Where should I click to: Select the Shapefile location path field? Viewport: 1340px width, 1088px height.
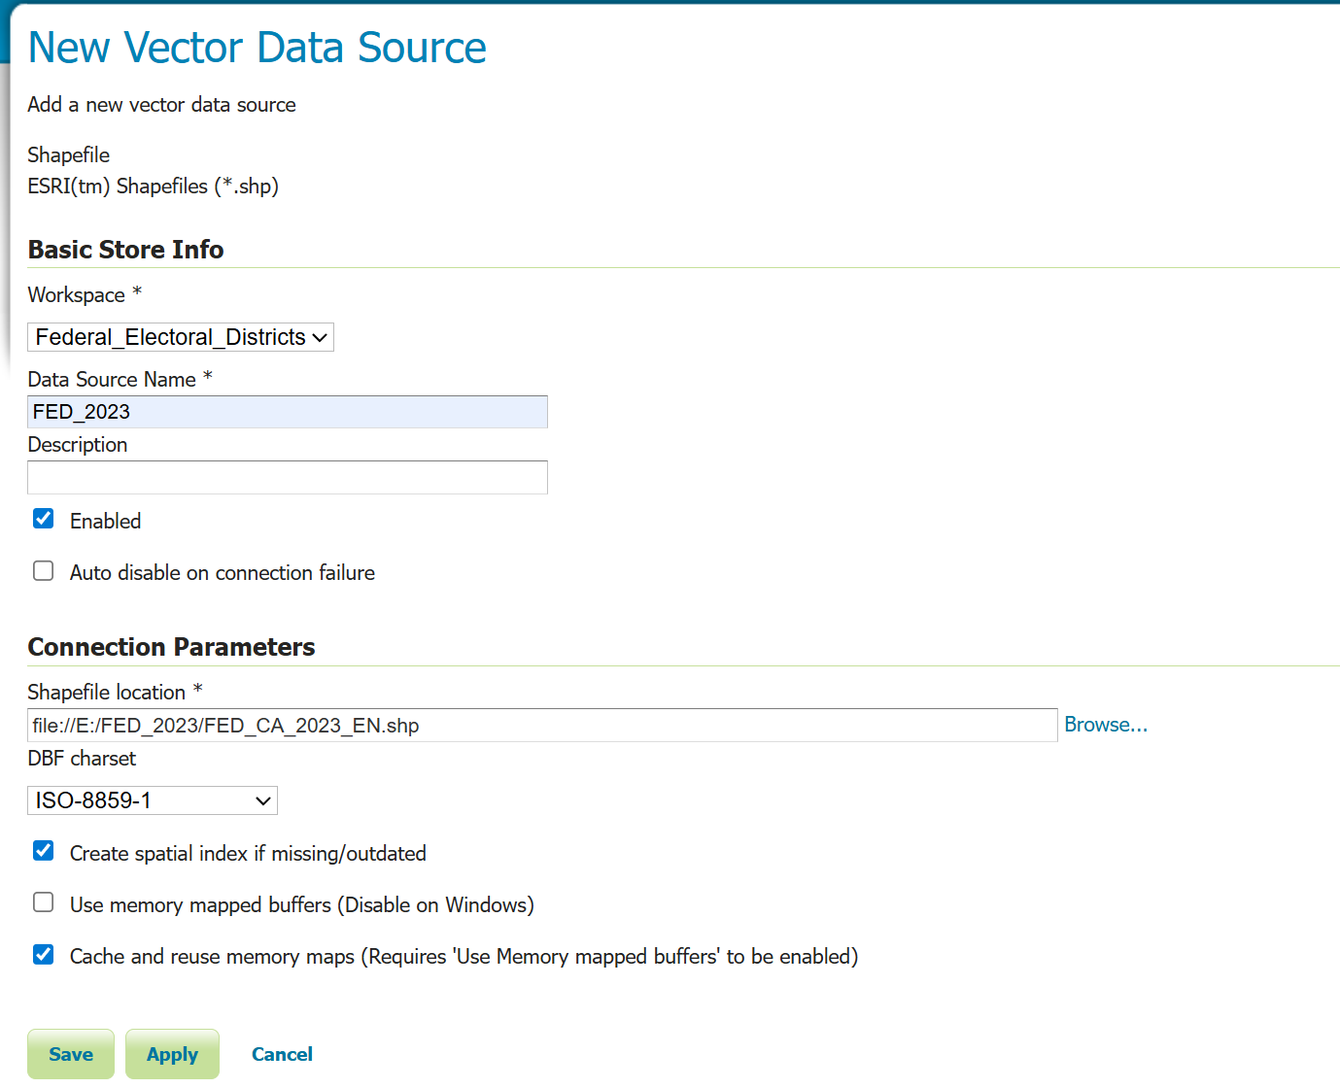tap(542, 726)
